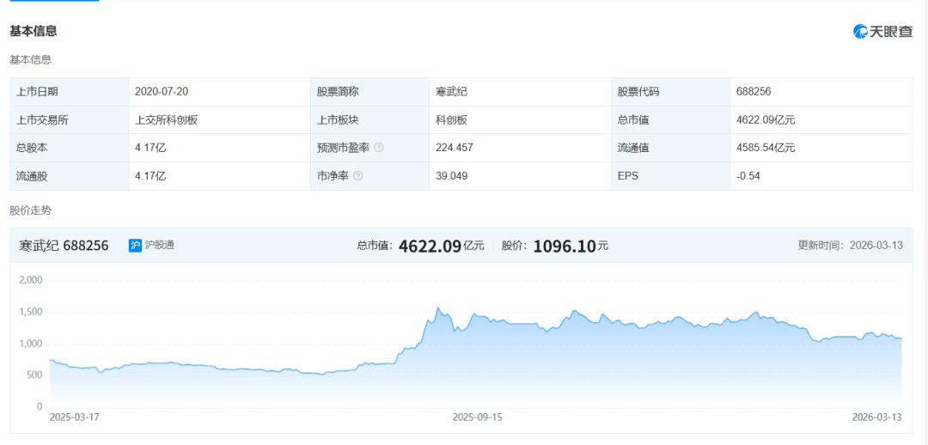Click the small 基本信息 subsection label

click(x=30, y=60)
